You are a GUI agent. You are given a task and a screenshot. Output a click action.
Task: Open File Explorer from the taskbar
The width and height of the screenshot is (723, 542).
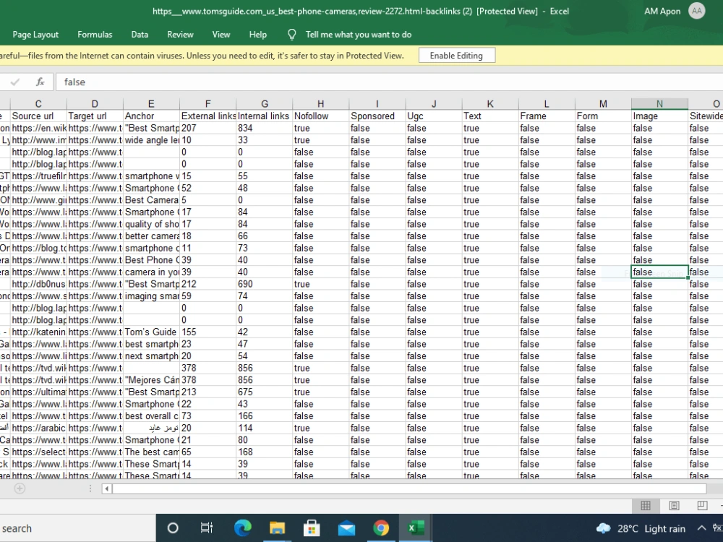point(277,528)
